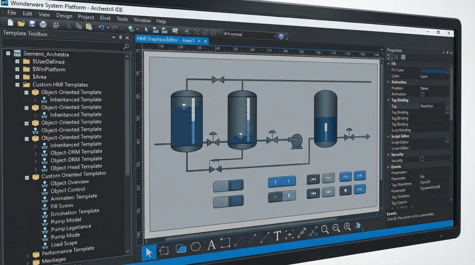Enable the Security checkbox in Properties
Screen dimensions: 475x265
pyautogui.click(x=423, y=159)
